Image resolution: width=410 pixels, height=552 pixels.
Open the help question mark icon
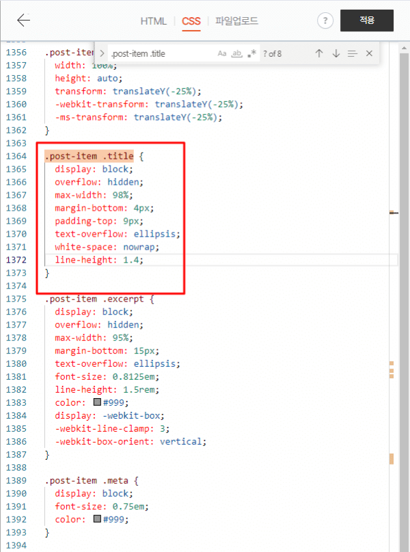pyautogui.click(x=325, y=21)
